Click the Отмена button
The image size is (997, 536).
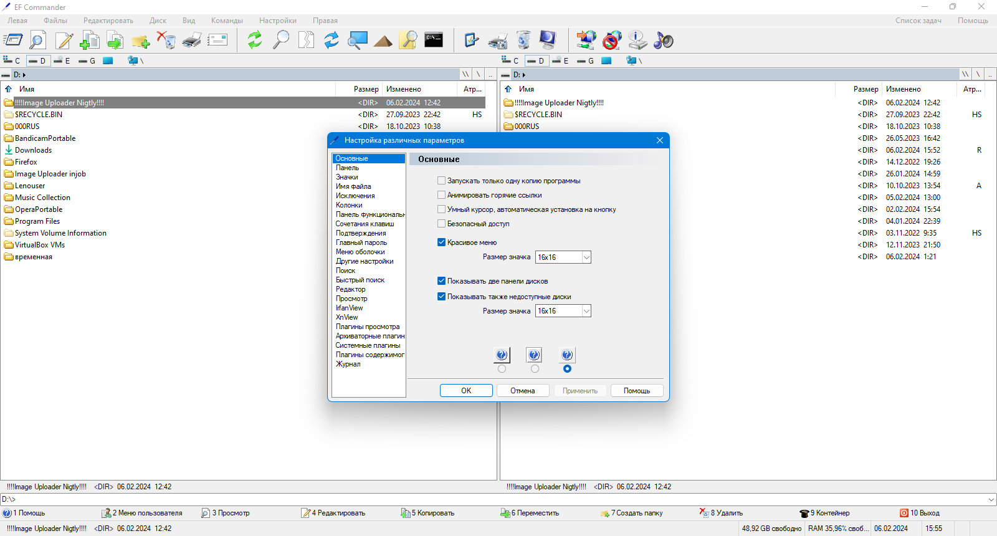[523, 391]
